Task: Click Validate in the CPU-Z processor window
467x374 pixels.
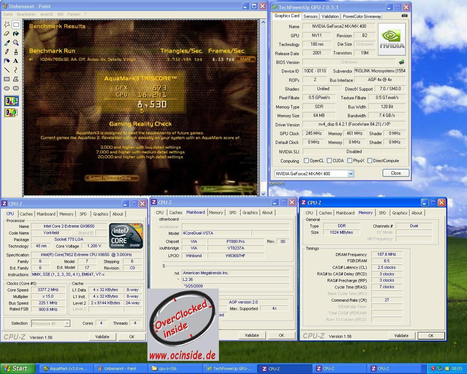Action: coord(102,337)
